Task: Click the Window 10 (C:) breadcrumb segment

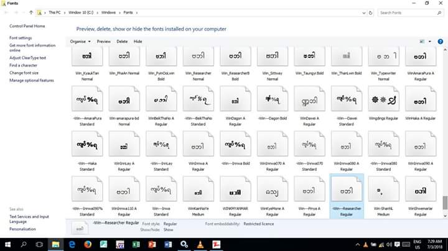Action: click(81, 12)
